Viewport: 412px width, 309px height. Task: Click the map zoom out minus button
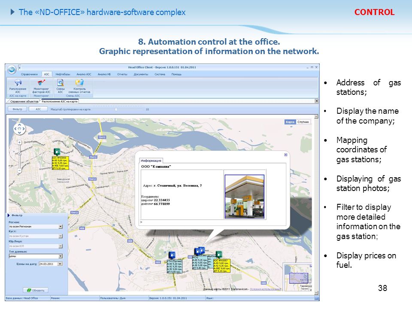(19, 170)
